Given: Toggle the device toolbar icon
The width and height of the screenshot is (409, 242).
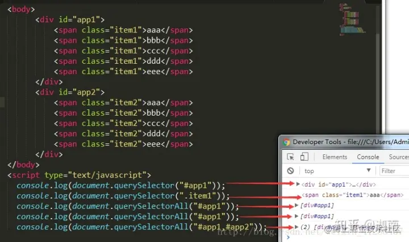Looking at the screenshot, I should pyautogui.click(x=304, y=157).
